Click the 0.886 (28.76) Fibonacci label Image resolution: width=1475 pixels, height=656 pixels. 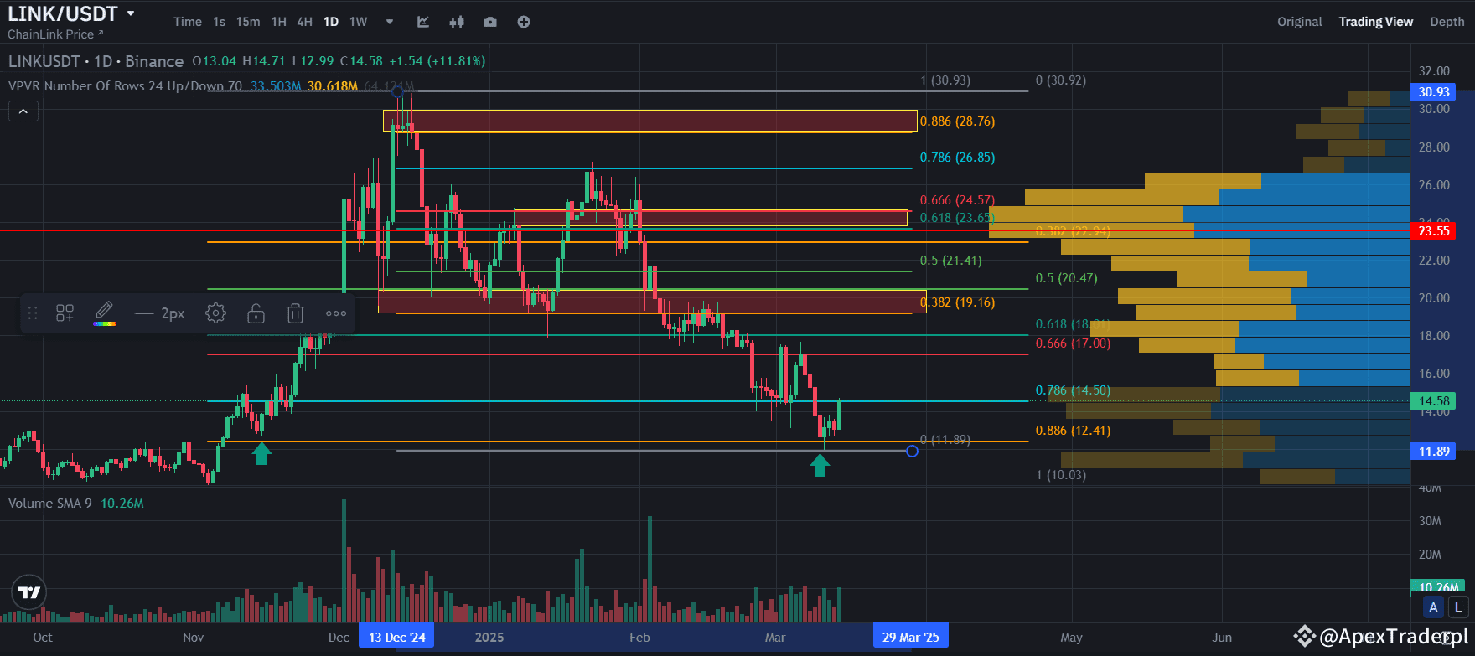pos(957,121)
